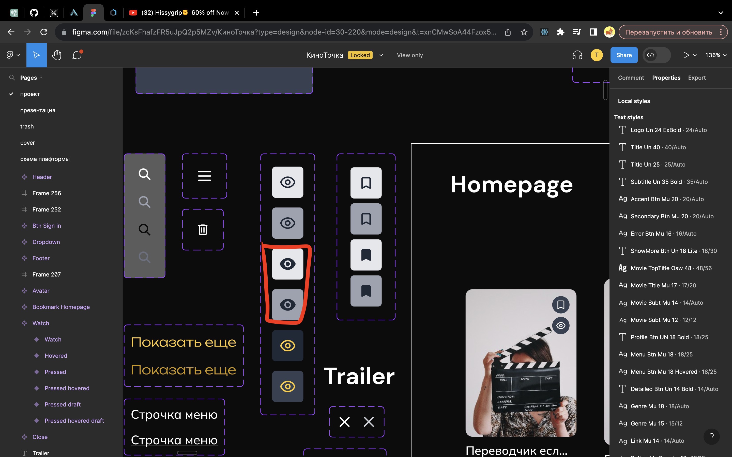Click the search icon beside Pages

click(12, 78)
